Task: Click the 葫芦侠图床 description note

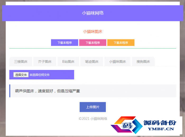Action: click(x=93, y=91)
